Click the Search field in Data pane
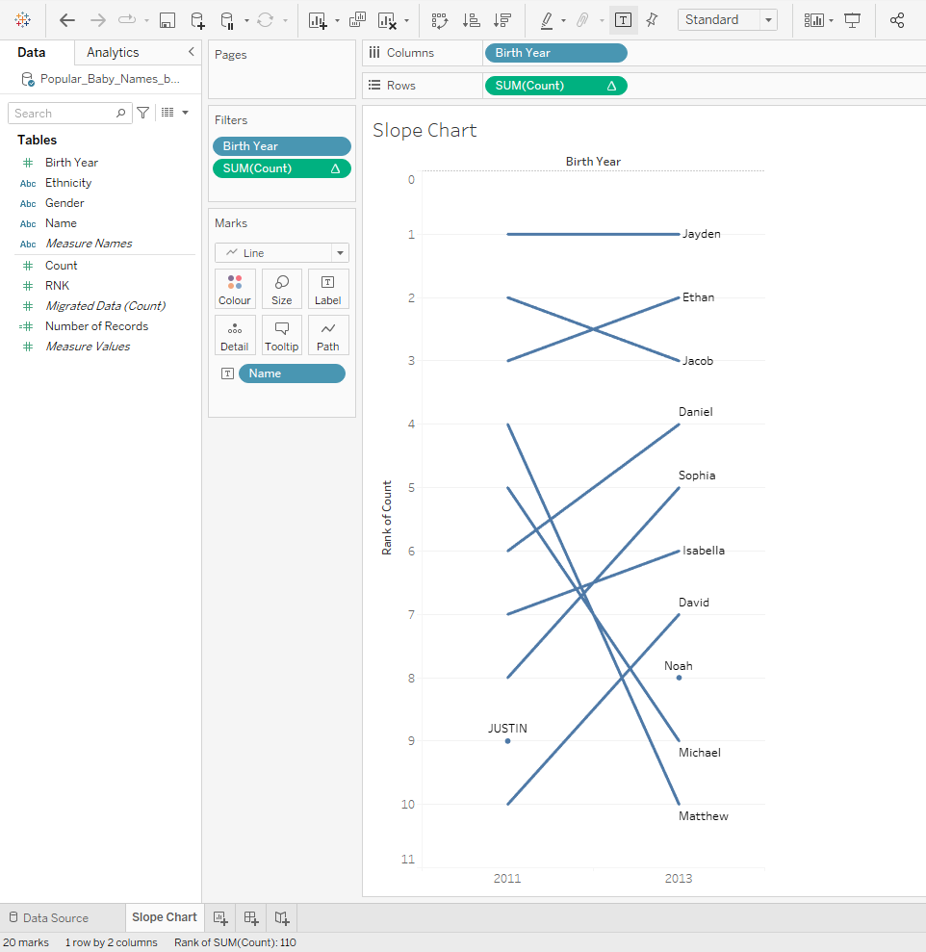This screenshot has height=952, width=926. [63, 113]
